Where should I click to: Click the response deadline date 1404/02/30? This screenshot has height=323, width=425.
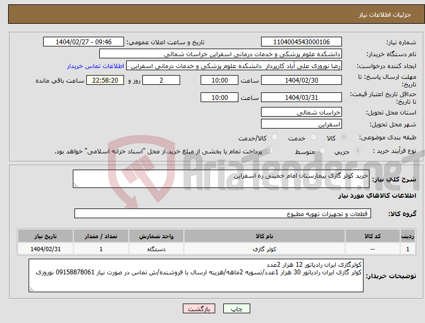pyautogui.click(x=301, y=80)
